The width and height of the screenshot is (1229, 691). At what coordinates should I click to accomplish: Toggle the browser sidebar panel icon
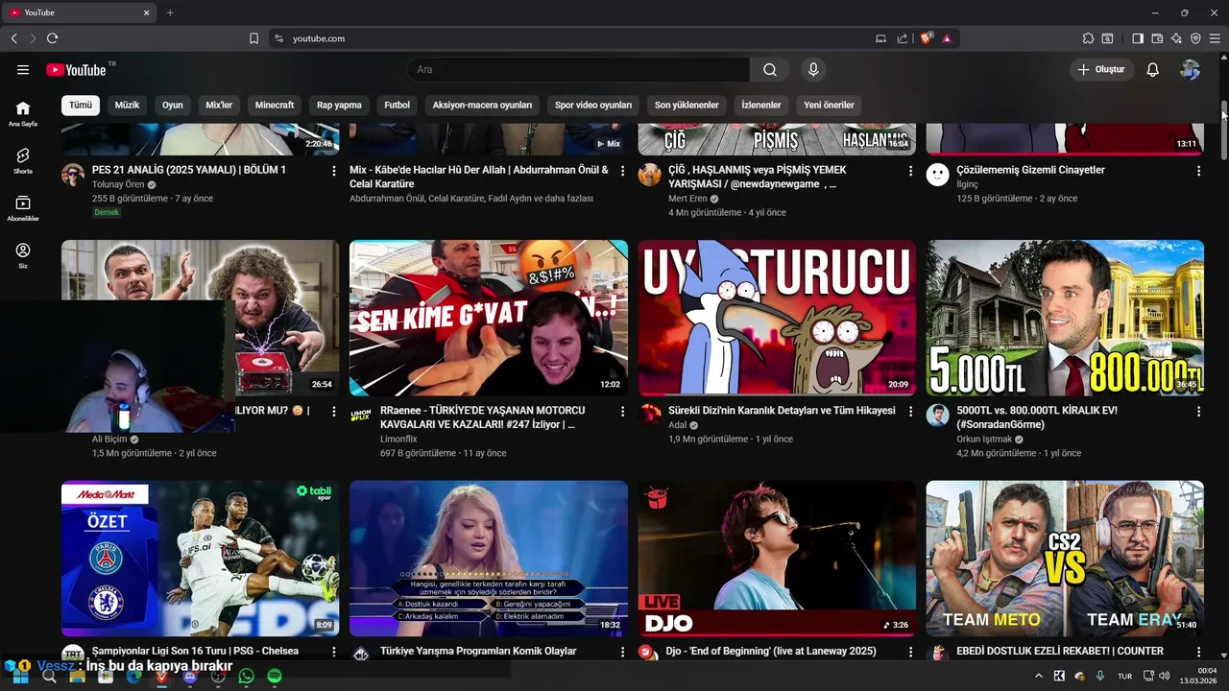point(1138,38)
